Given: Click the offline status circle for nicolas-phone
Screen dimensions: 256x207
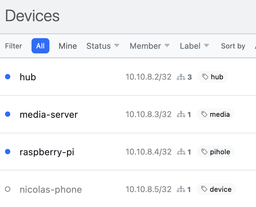Looking at the screenshot, I should [x=8, y=189].
